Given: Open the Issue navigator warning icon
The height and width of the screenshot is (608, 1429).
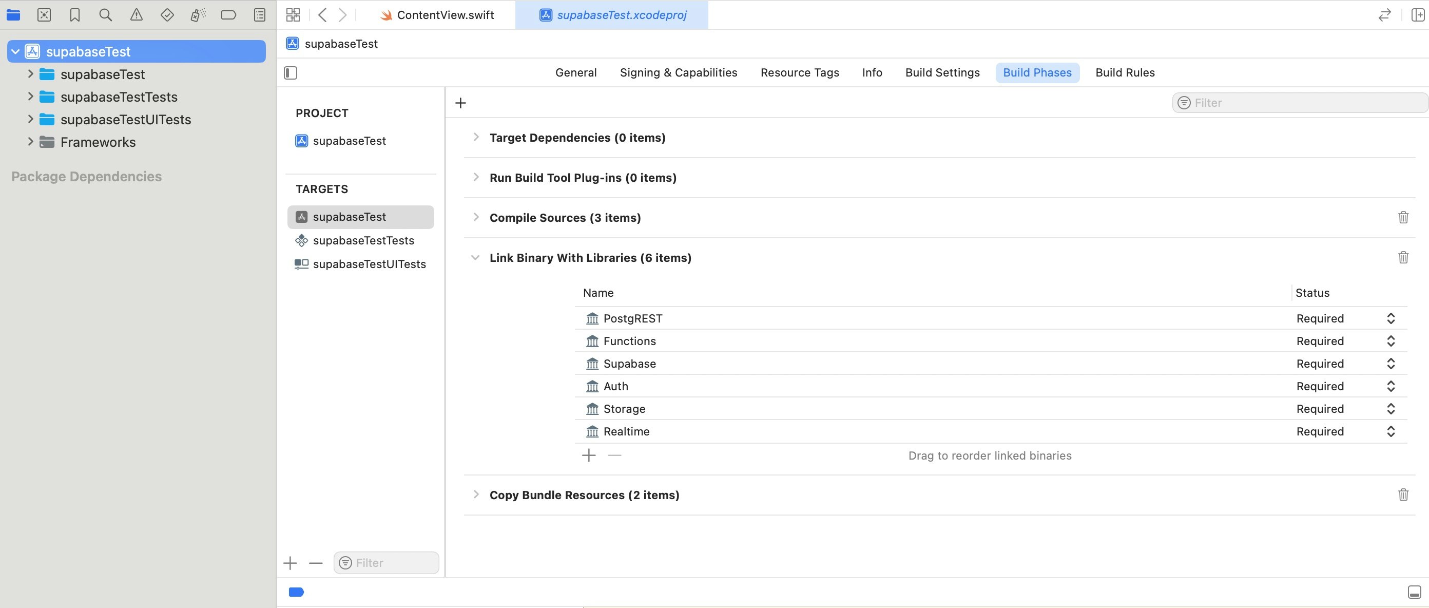Looking at the screenshot, I should (136, 15).
